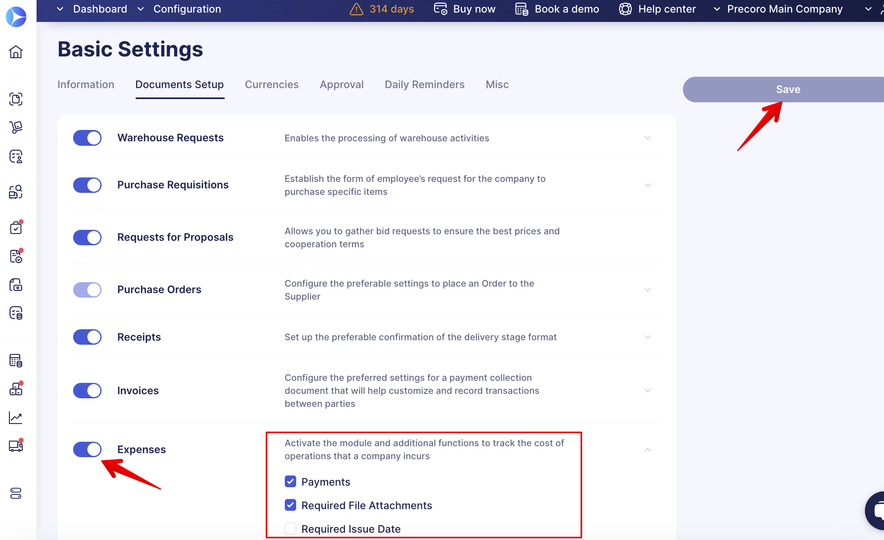This screenshot has height=540, width=884.
Task: Click the Buy now link
Action: 474,9
